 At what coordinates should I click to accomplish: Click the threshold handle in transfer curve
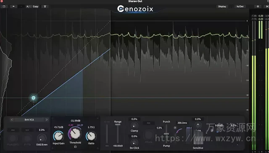[34, 98]
